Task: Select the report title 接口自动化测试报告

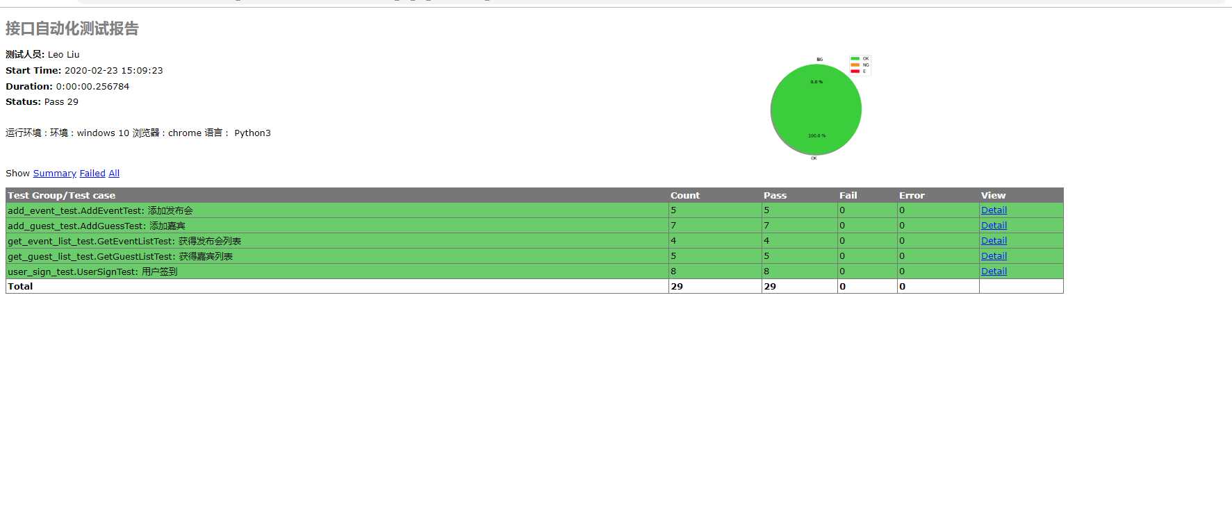Action: point(72,28)
